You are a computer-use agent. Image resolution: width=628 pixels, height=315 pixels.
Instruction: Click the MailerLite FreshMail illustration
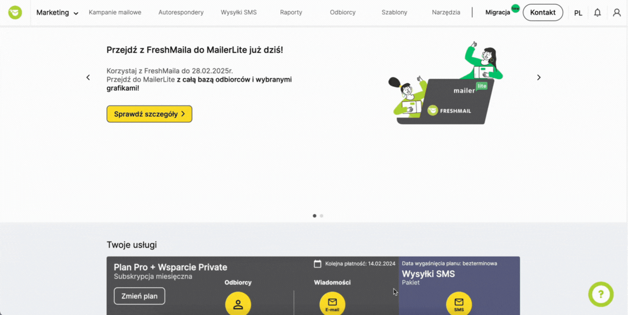click(x=445, y=84)
